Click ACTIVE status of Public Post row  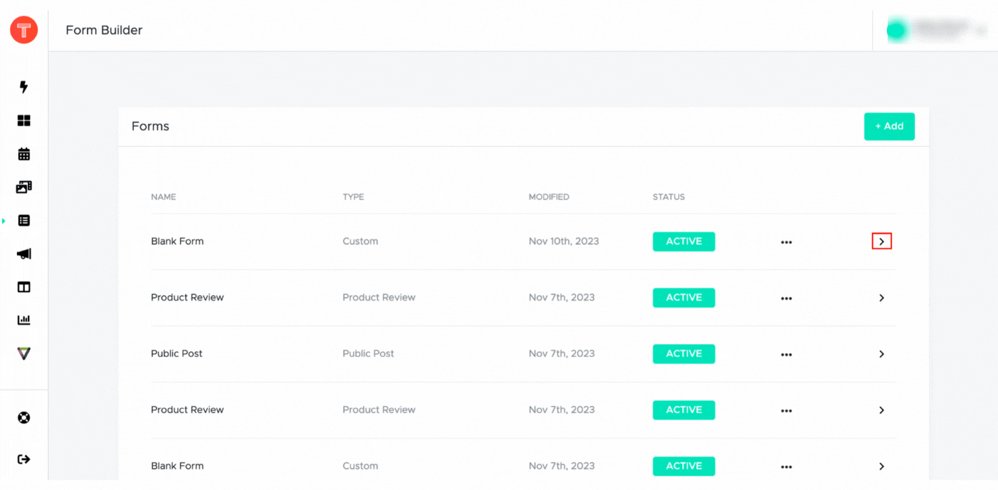683,354
